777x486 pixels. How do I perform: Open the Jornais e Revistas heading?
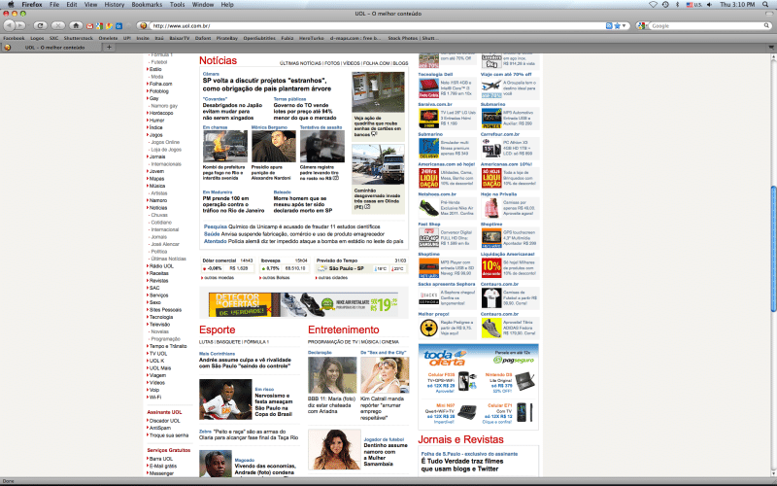460,439
